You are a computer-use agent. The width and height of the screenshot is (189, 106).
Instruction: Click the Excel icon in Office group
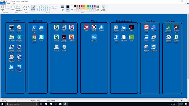(56, 27)
